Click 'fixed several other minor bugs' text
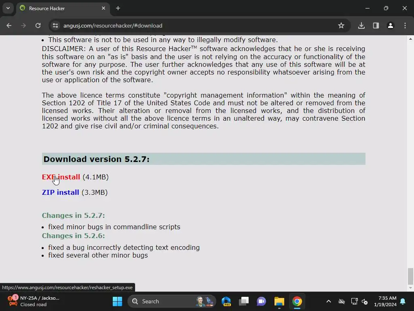Image resolution: width=414 pixels, height=311 pixels. click(x=98, y=255)
